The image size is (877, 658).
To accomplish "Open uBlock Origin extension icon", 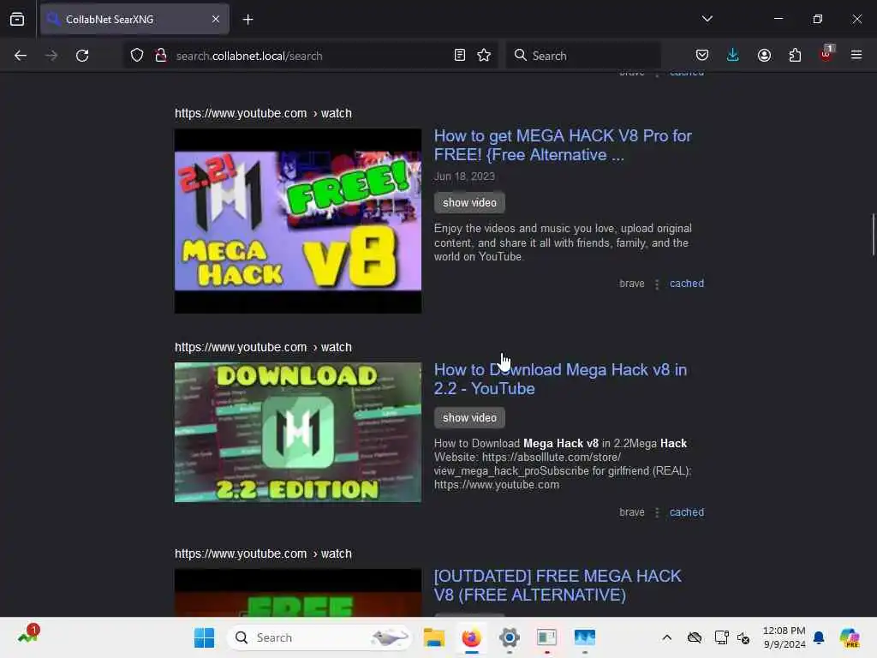I will [x=826, y=54].
